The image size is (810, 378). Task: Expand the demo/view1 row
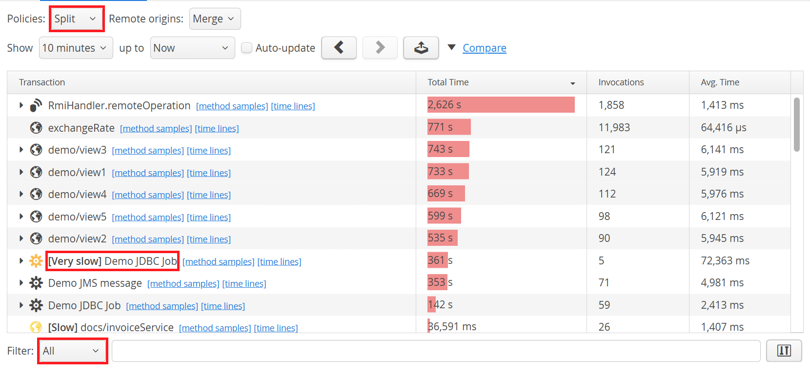[x=21, y=172]
